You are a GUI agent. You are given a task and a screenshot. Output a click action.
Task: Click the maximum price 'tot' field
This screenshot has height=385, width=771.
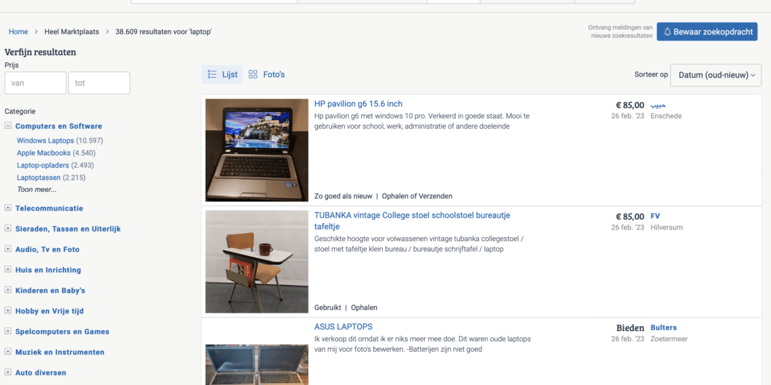(99, 83)
